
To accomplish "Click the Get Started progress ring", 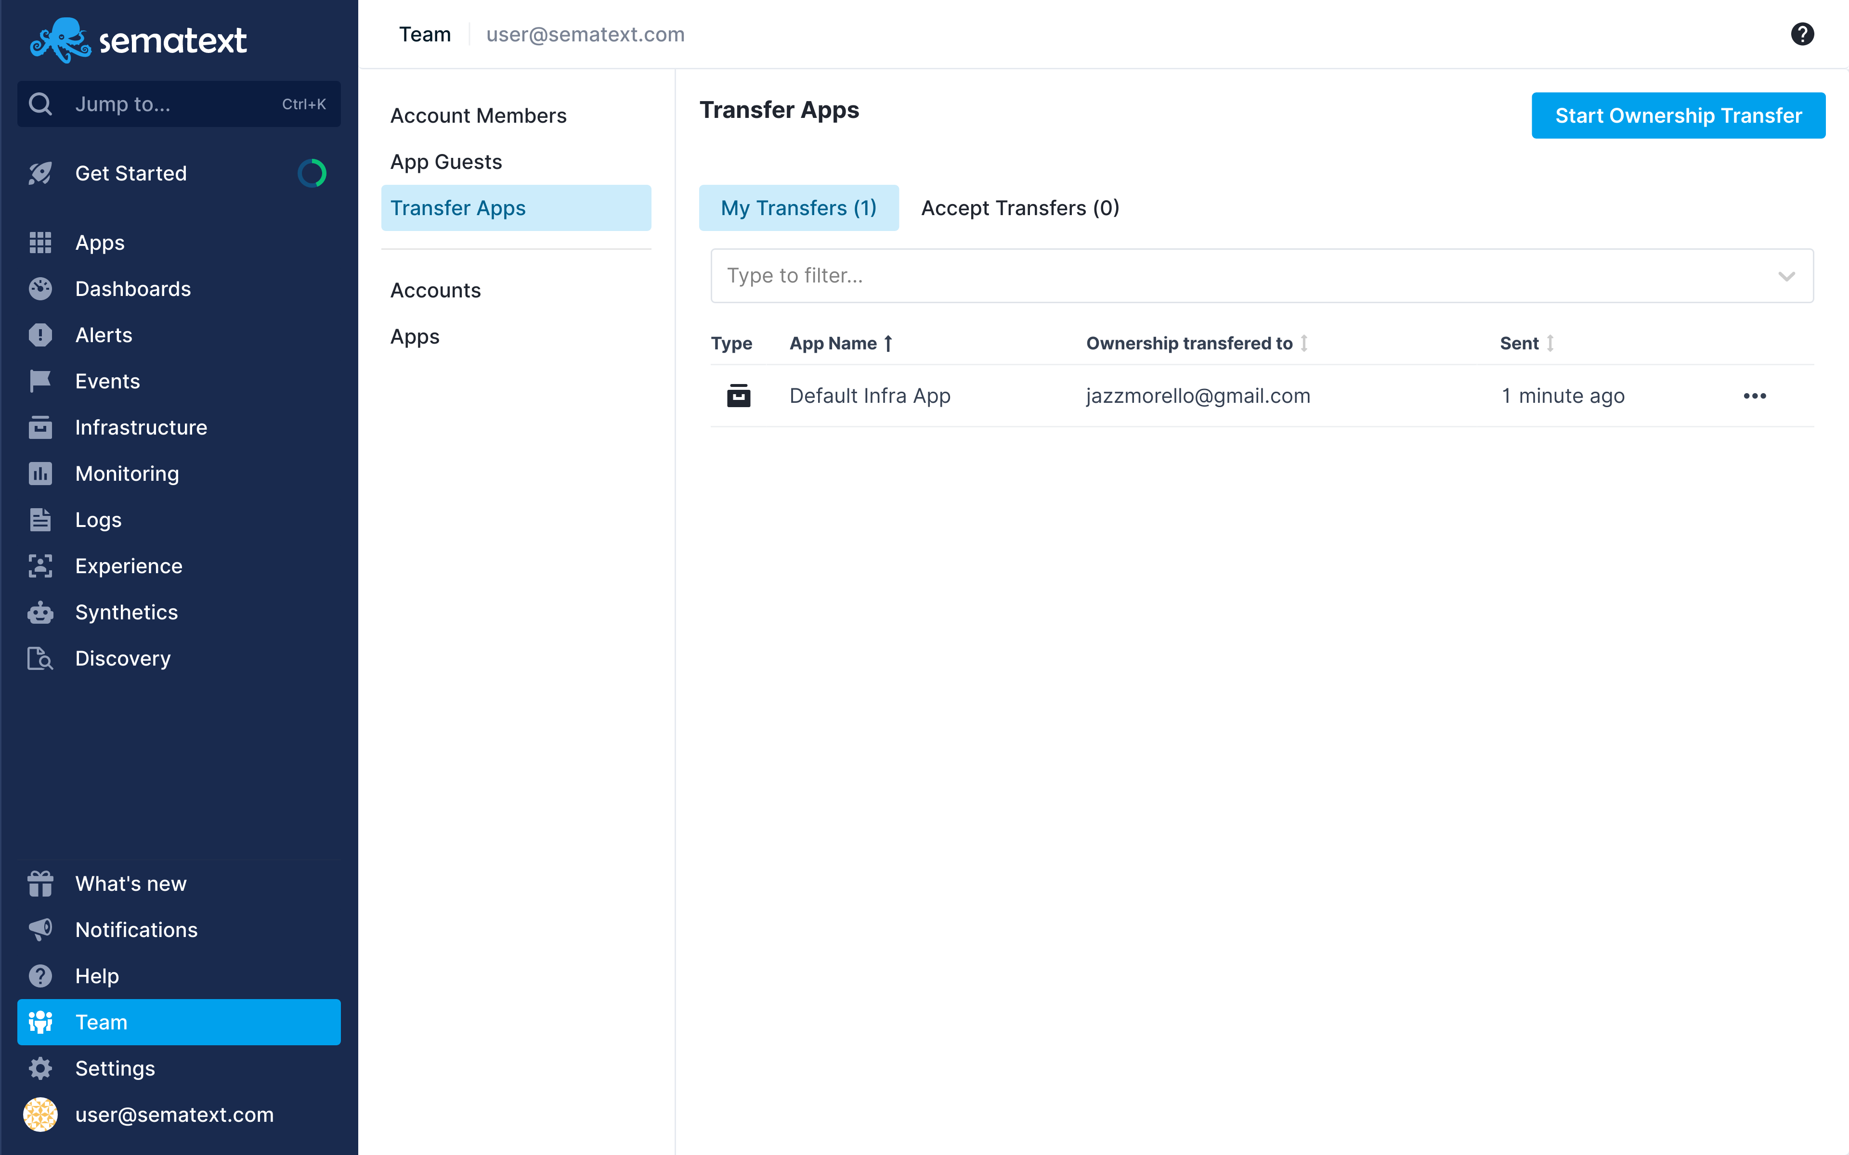I will [312, 173].
